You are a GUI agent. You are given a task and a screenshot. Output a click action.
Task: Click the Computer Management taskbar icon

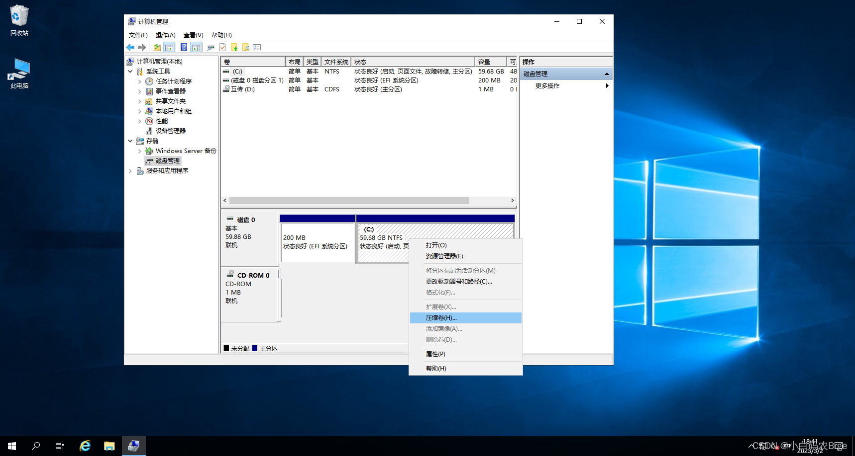click(133, 446)
